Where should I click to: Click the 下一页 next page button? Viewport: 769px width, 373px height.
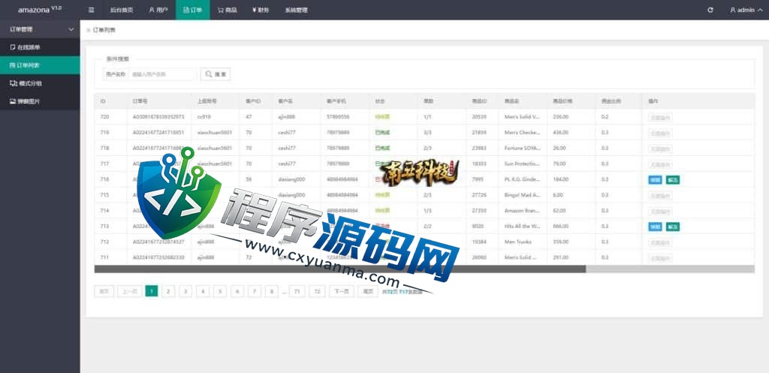click(342, 291)
